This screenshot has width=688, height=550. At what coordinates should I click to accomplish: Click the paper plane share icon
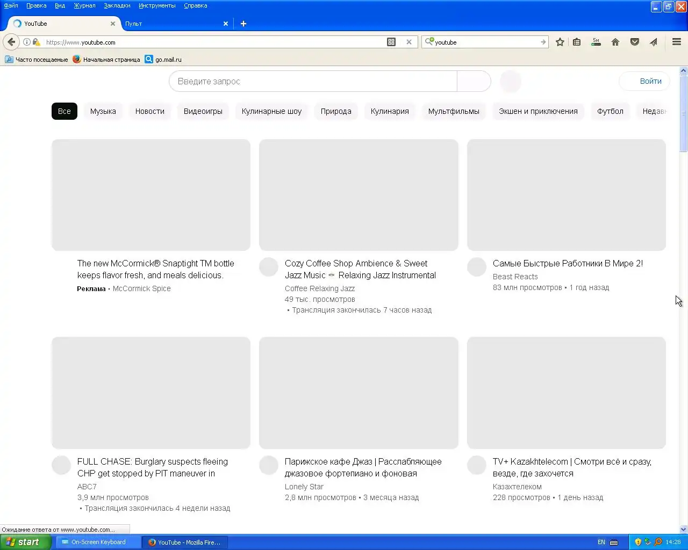coord(654,42)
